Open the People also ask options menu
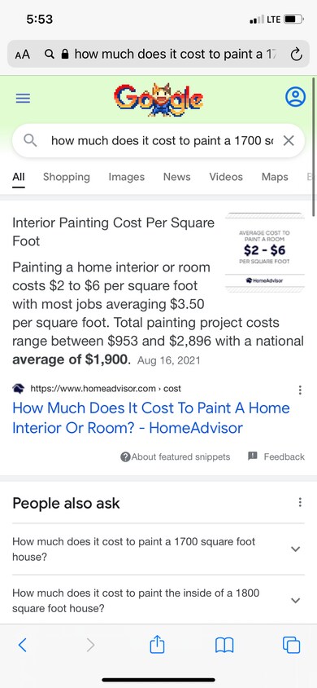The image size is (317, 688). tap(300, 502)
